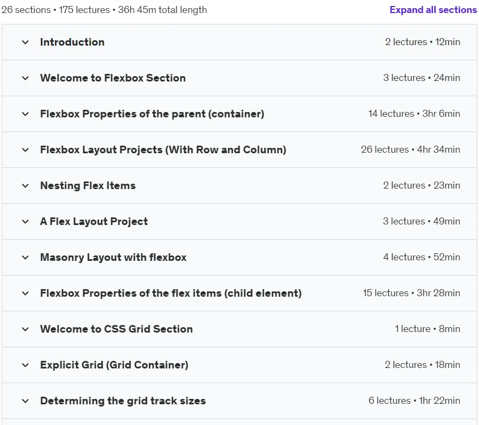Select Flexbox Layout Projects (With Row and Column) title
The image size is (479, 425).
pos(163,150)
